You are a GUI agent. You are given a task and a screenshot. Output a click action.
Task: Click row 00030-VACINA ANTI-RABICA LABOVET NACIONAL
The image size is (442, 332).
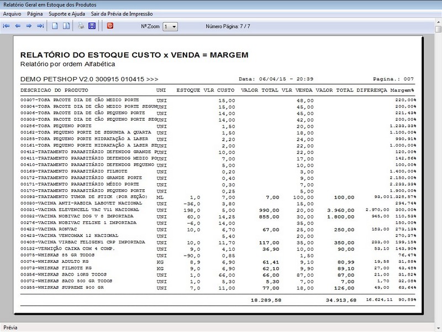click(218, 204)
